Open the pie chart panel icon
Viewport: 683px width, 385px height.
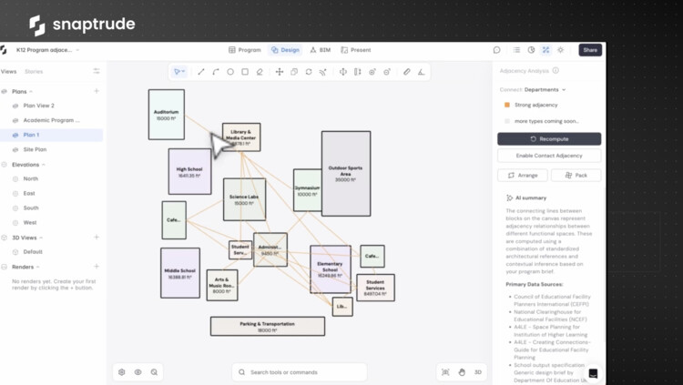click(531, 50)
